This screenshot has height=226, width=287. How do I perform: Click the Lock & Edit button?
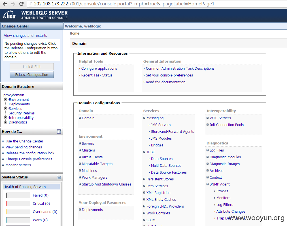(x=32, y=67)
